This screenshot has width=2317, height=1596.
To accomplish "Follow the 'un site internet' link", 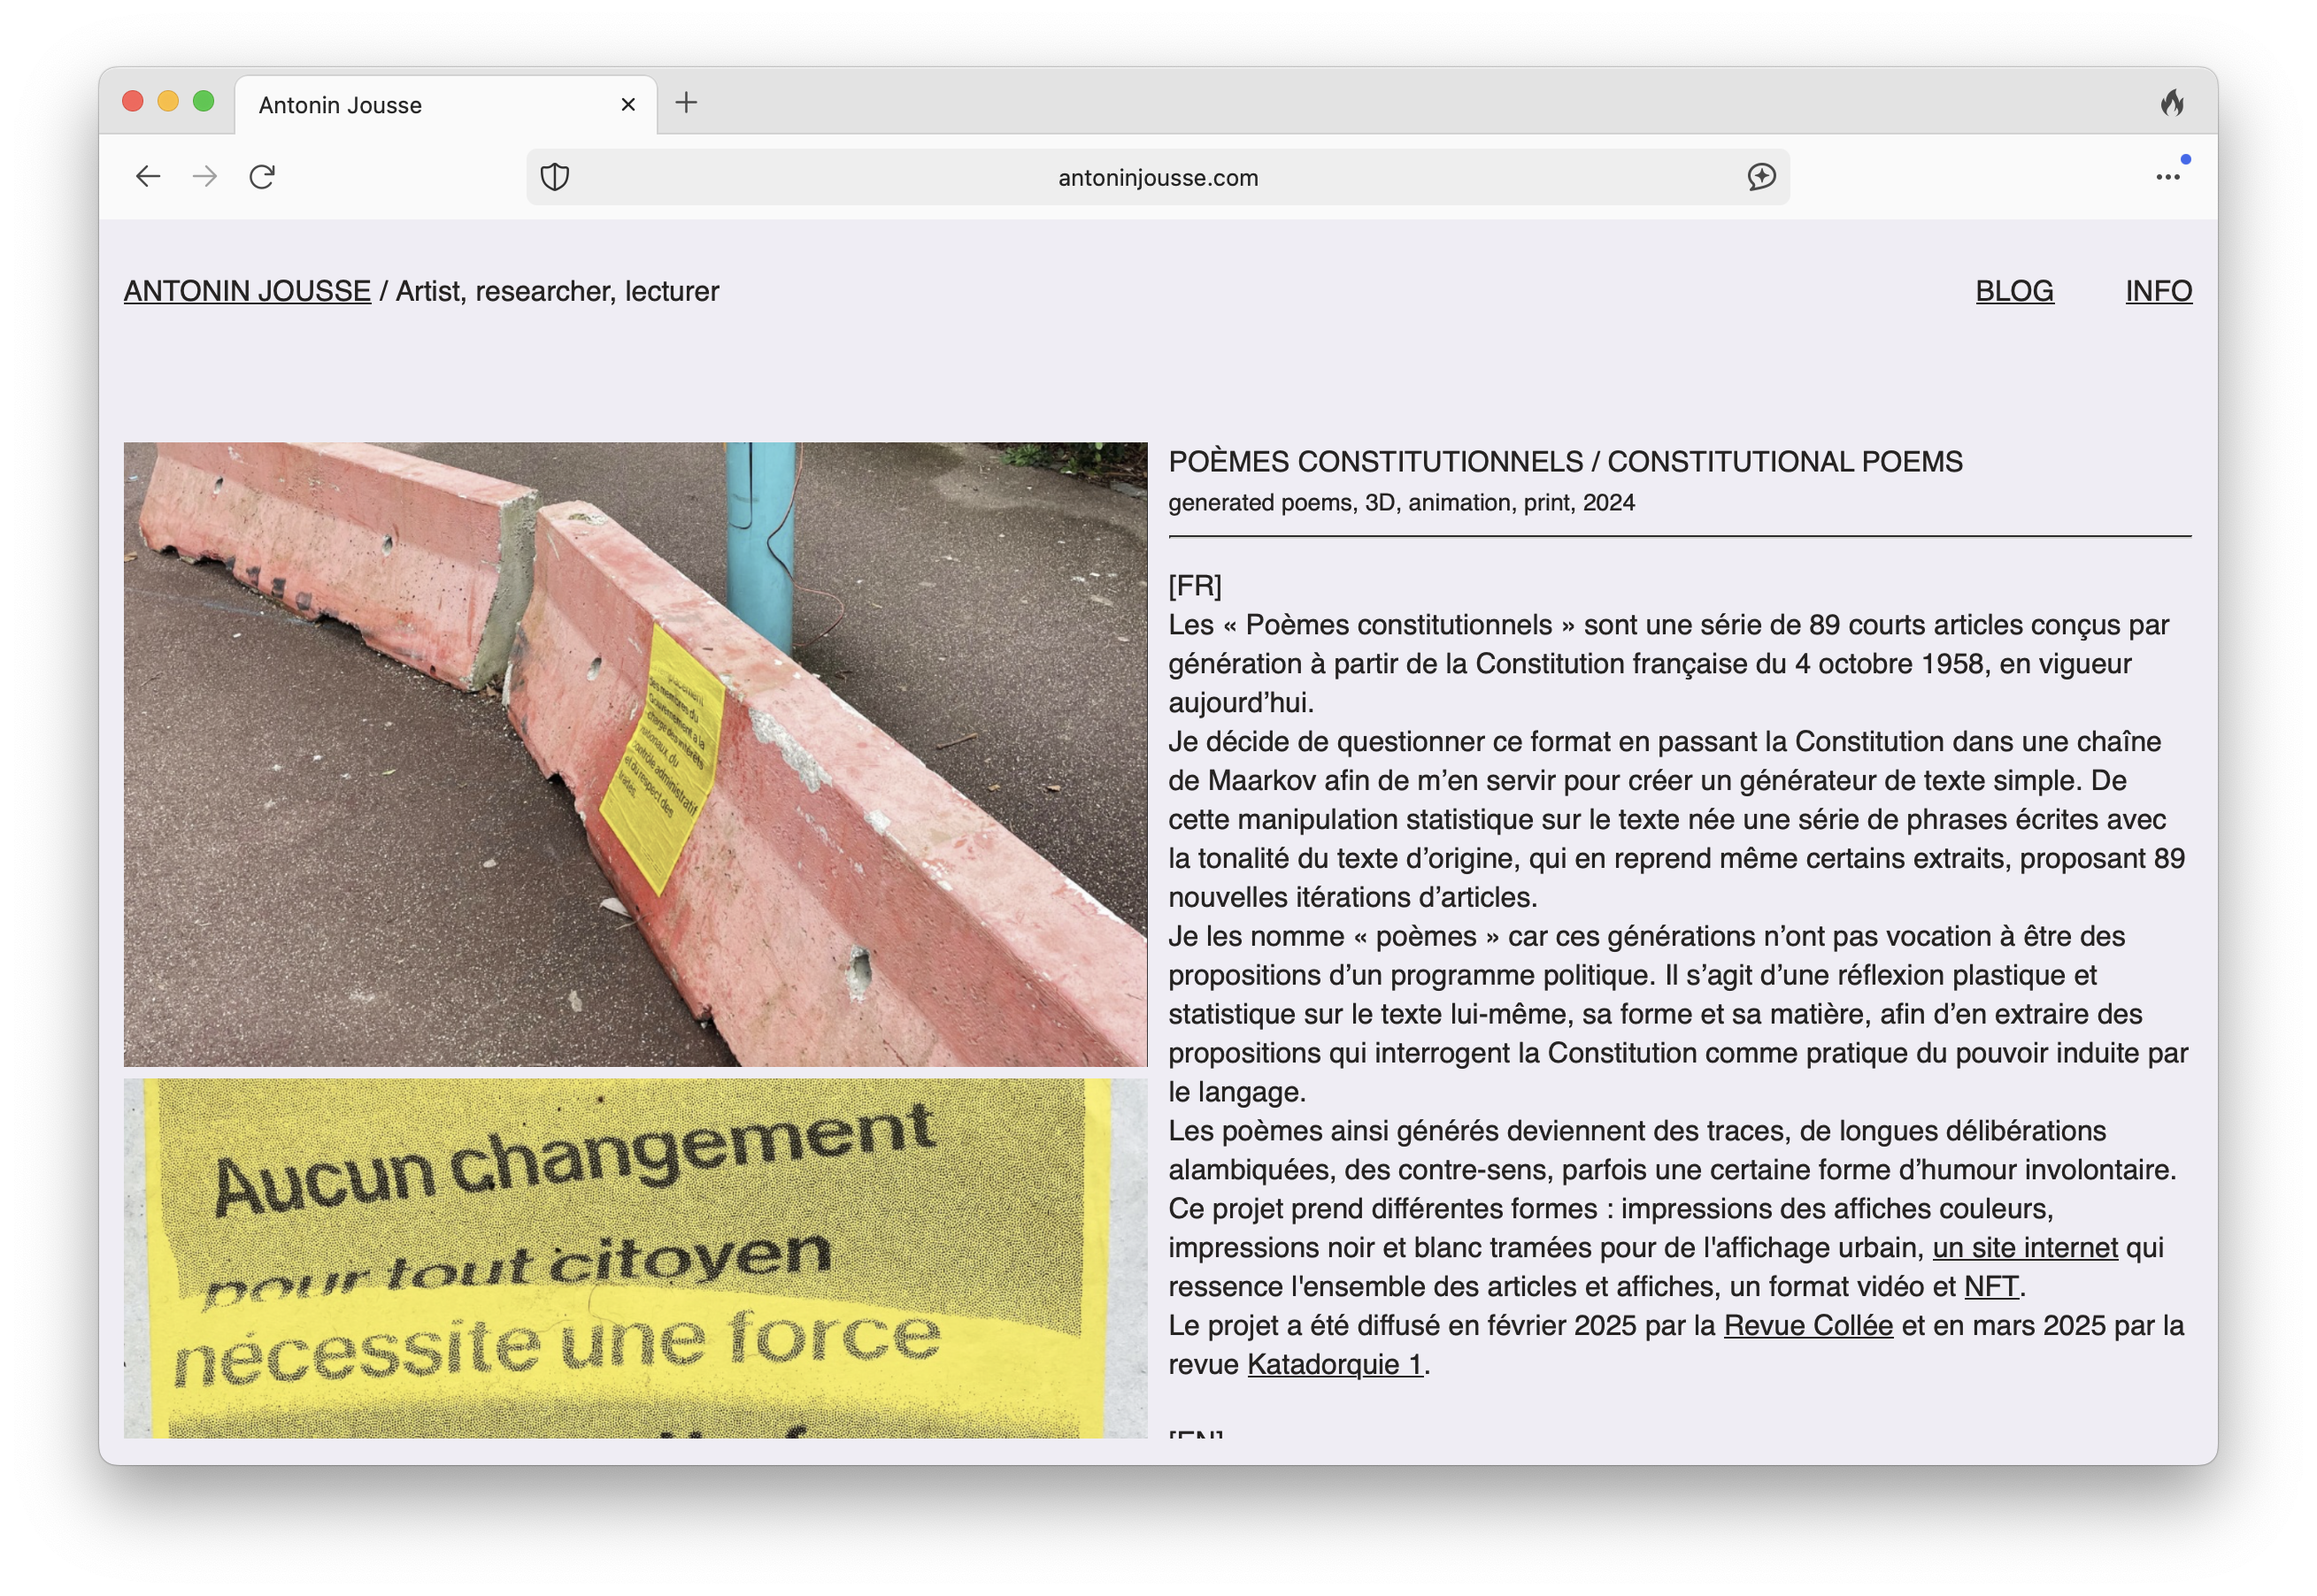I will [x=2025, y=1247].
